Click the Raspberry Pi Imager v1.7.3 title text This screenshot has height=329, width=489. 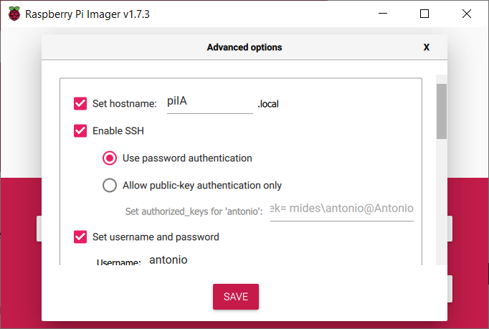pyautogui.click(x=87, y=14)
